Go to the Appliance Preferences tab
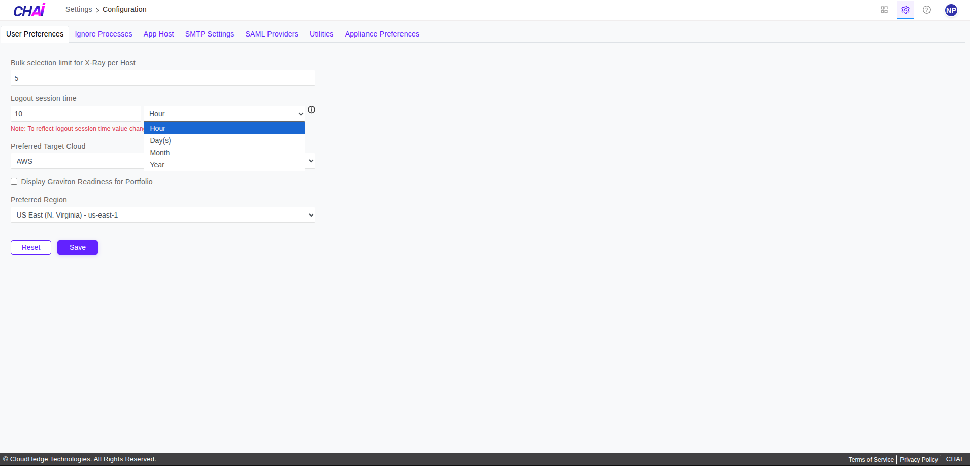This screenshot has height=466, width=970. pos(382,34)
